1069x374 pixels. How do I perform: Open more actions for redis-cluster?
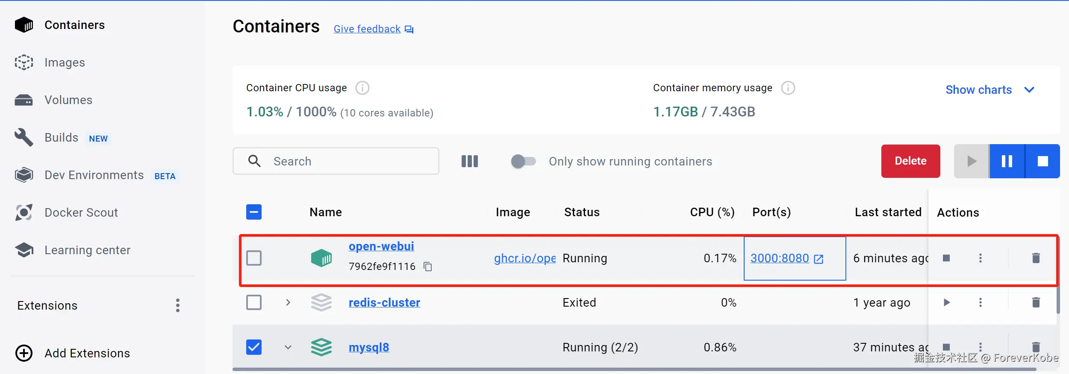click(981, 302)
